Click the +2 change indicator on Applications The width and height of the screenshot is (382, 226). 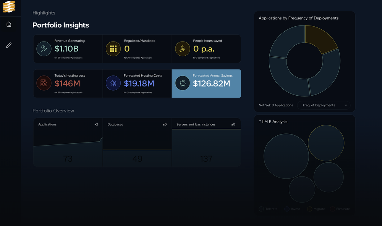click(96, 124)
